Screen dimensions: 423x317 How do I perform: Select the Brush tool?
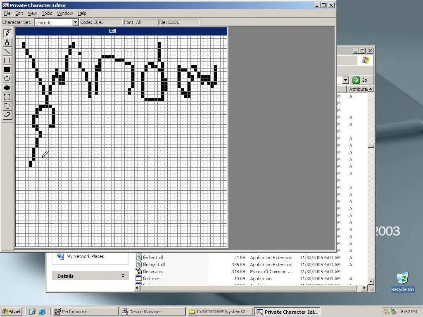pos(7,43)
